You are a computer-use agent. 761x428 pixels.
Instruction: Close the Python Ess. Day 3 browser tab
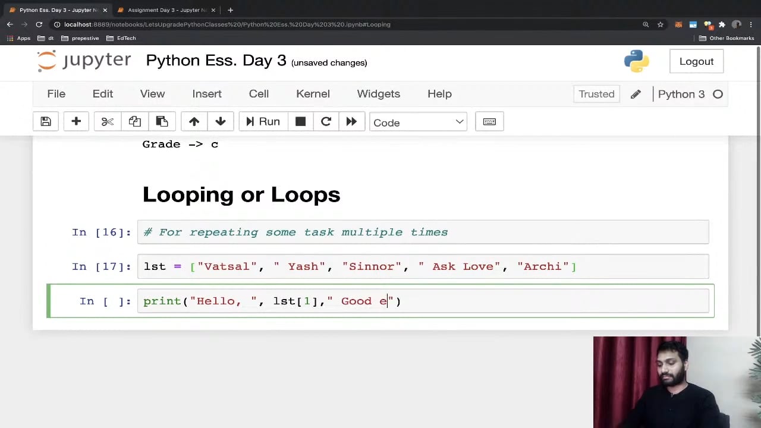105,10
